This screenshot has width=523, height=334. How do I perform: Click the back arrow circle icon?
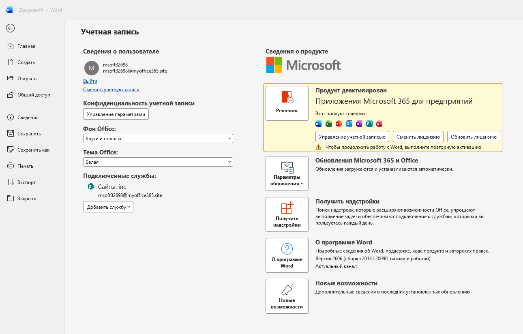[x=11, y=28]
